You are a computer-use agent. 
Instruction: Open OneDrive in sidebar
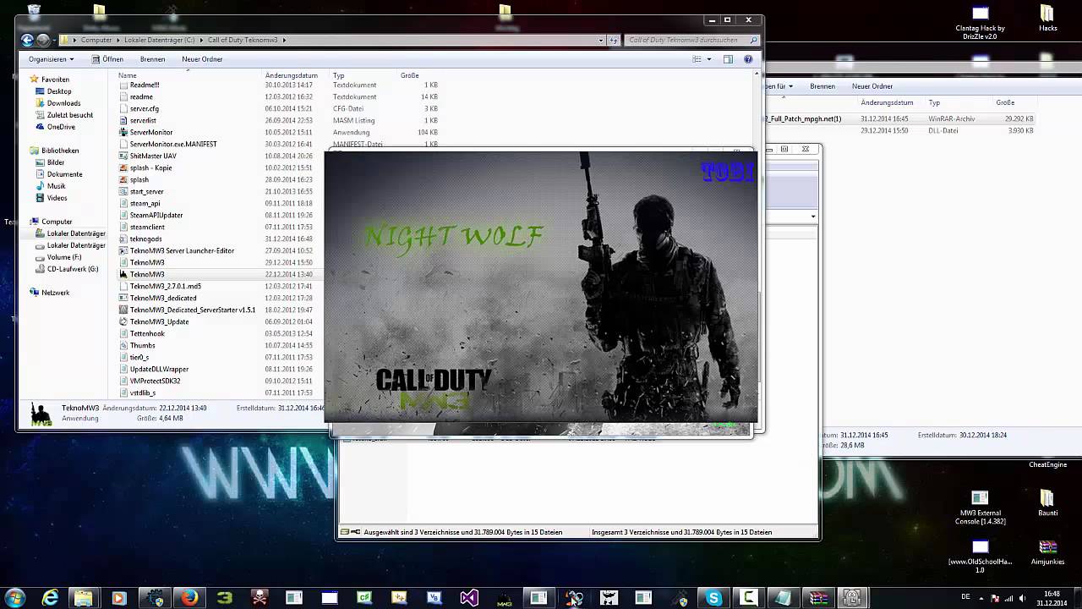pyautogui.click(x=61, y=127)
